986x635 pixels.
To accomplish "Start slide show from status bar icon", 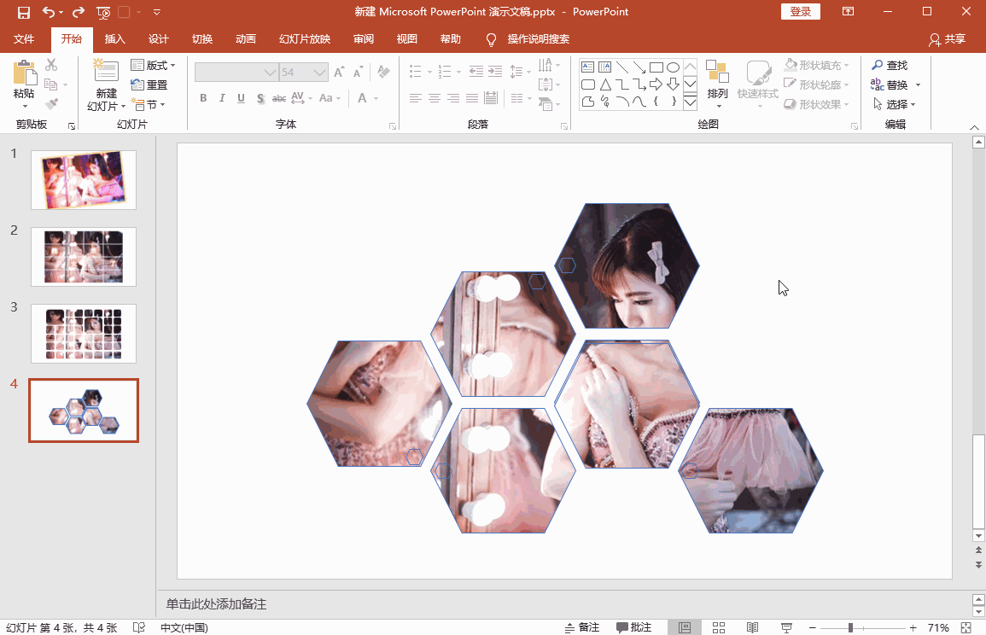I will pyautogui.click(x=785, y=627).
